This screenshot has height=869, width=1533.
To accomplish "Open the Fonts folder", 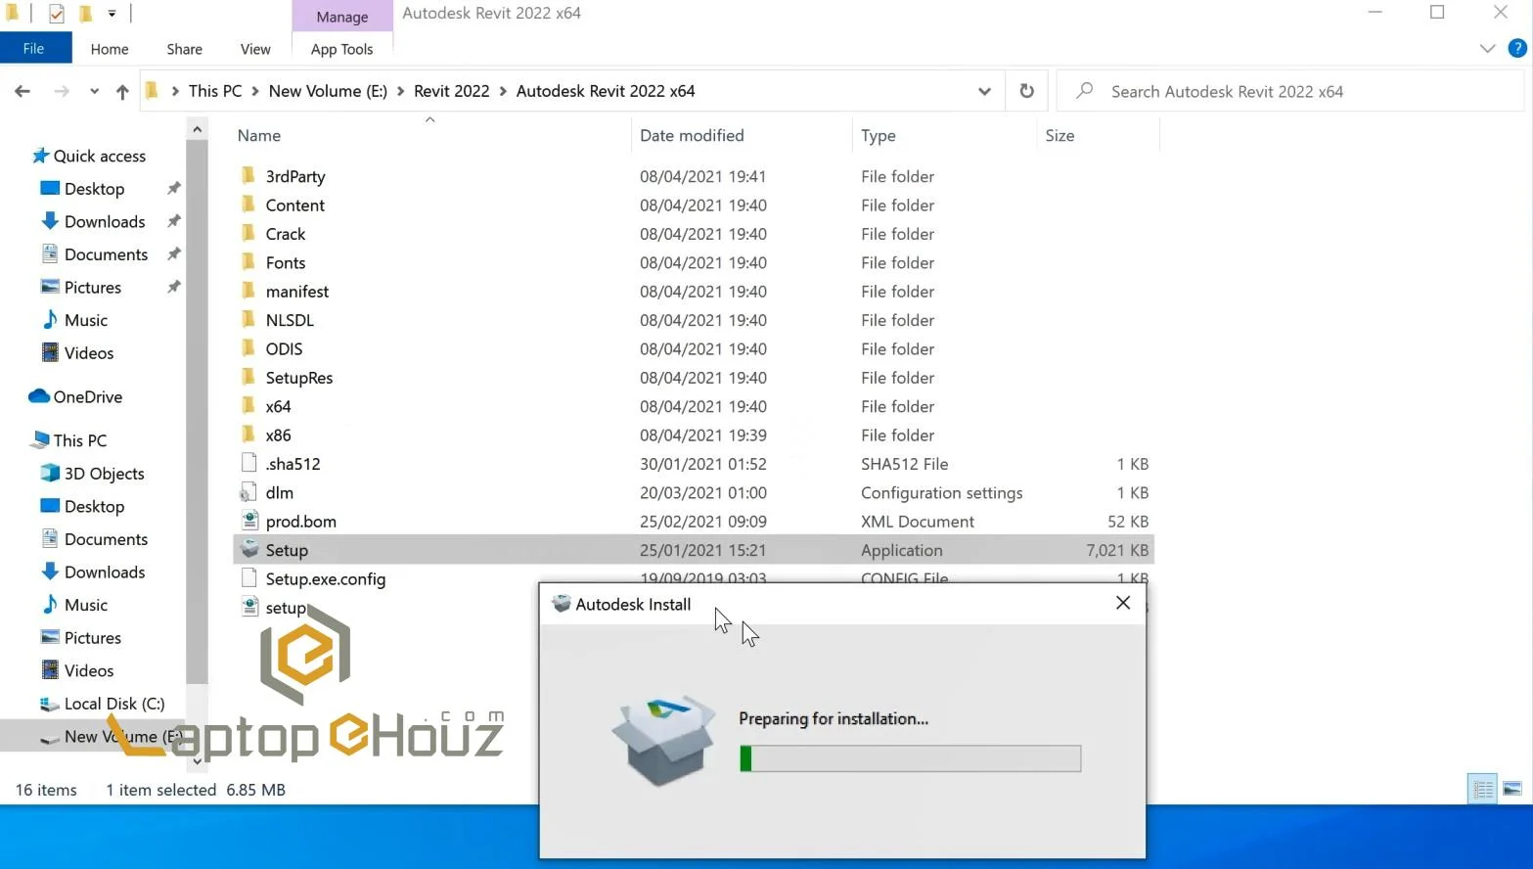I will pyautogui.click(x=285, y=262).
